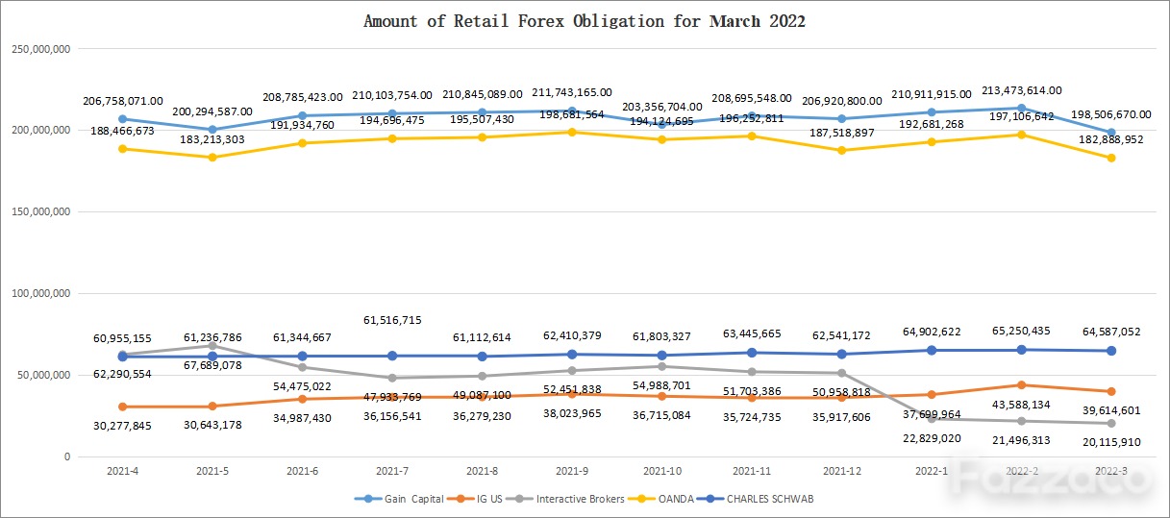Viewport: 1170px width, 518px height.
Task: Click Charles Schwab marker at 2021-11
Action: [x=752, y=353]
